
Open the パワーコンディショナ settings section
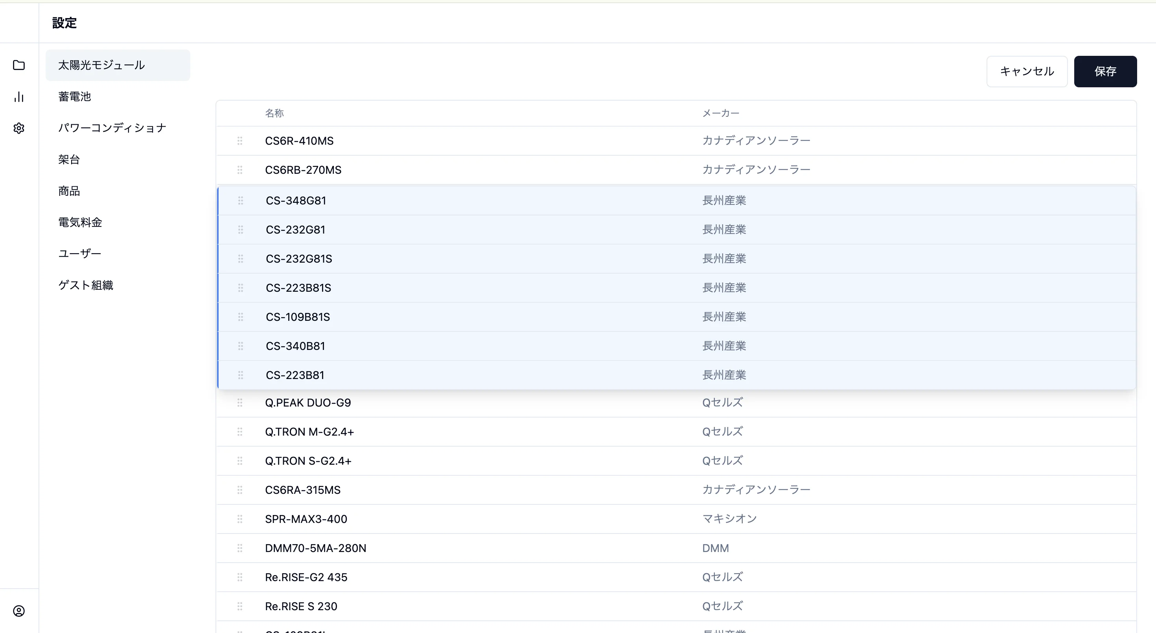pyautogui.click(x=118, y=128)
